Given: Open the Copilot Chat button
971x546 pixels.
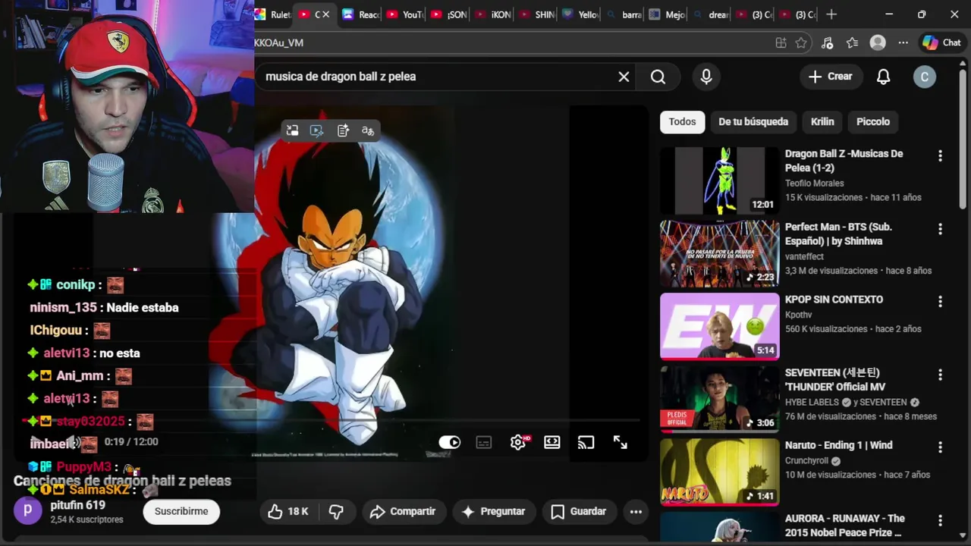Looking at the screenshot, I should click(942, 43).
